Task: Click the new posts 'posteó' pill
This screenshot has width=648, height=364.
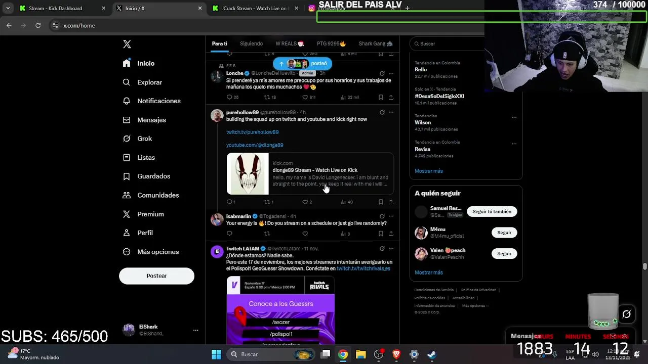Action: tap(303, 64)
